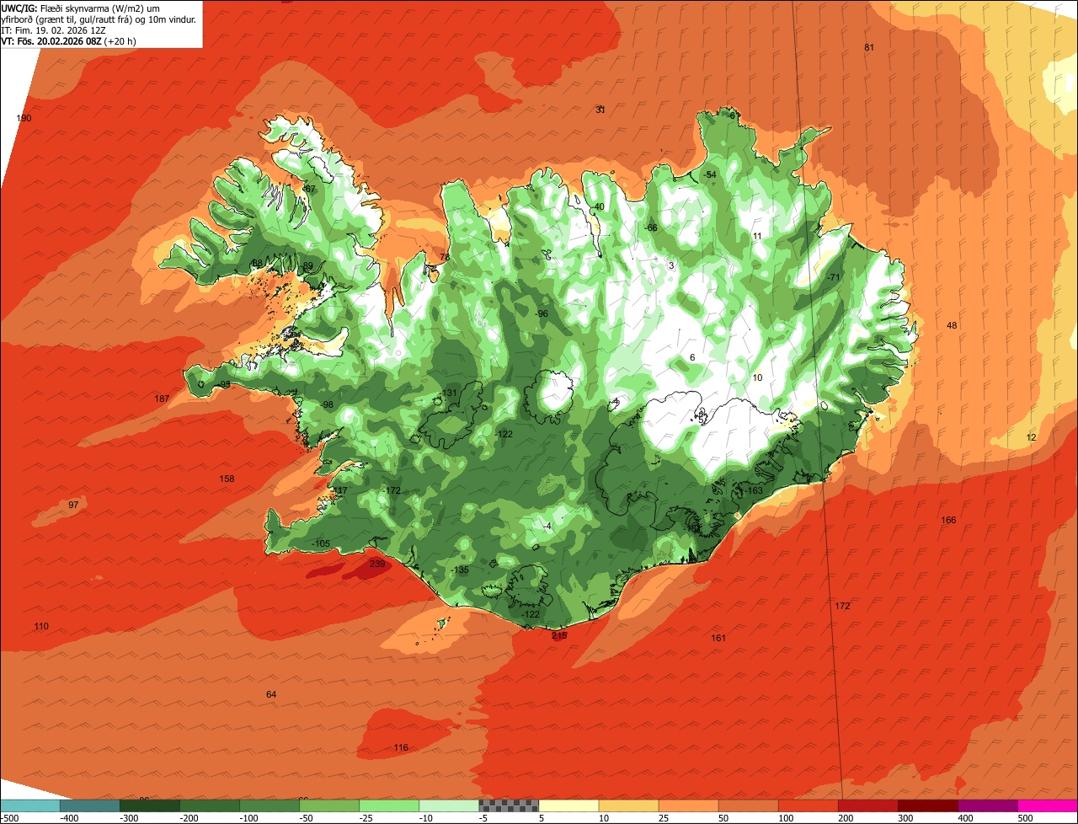This screenshot has height=824, width=1078.
Task: Click the palest green -10 to -5 legend swatch
Action: (x=449, y=805)
